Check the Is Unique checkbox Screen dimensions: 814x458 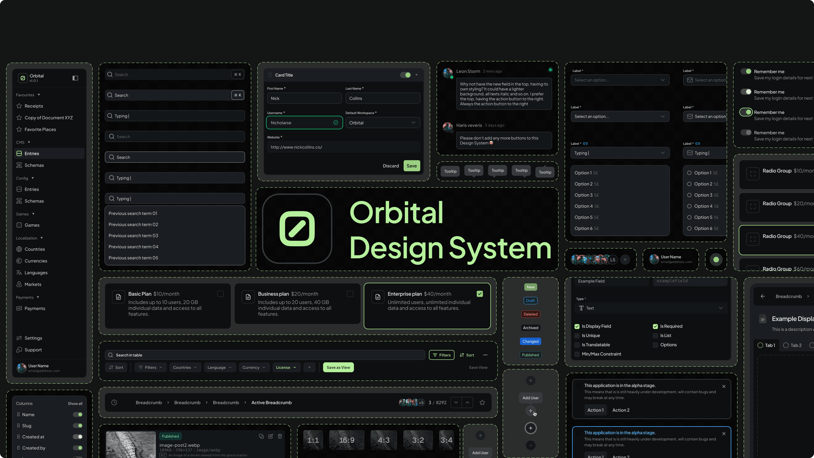(577, 336)
